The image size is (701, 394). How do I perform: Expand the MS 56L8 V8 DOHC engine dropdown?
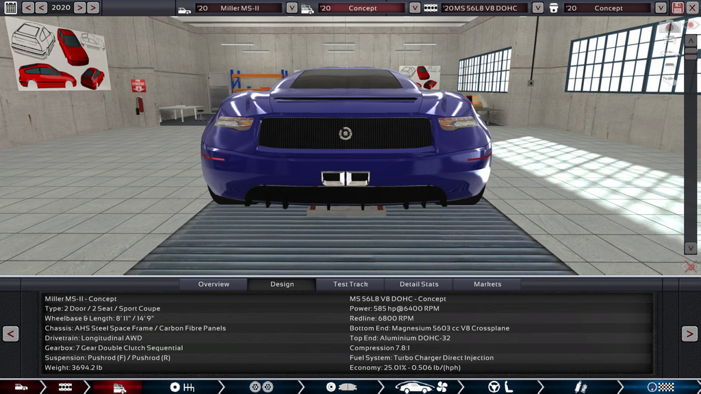coord(537,8)
